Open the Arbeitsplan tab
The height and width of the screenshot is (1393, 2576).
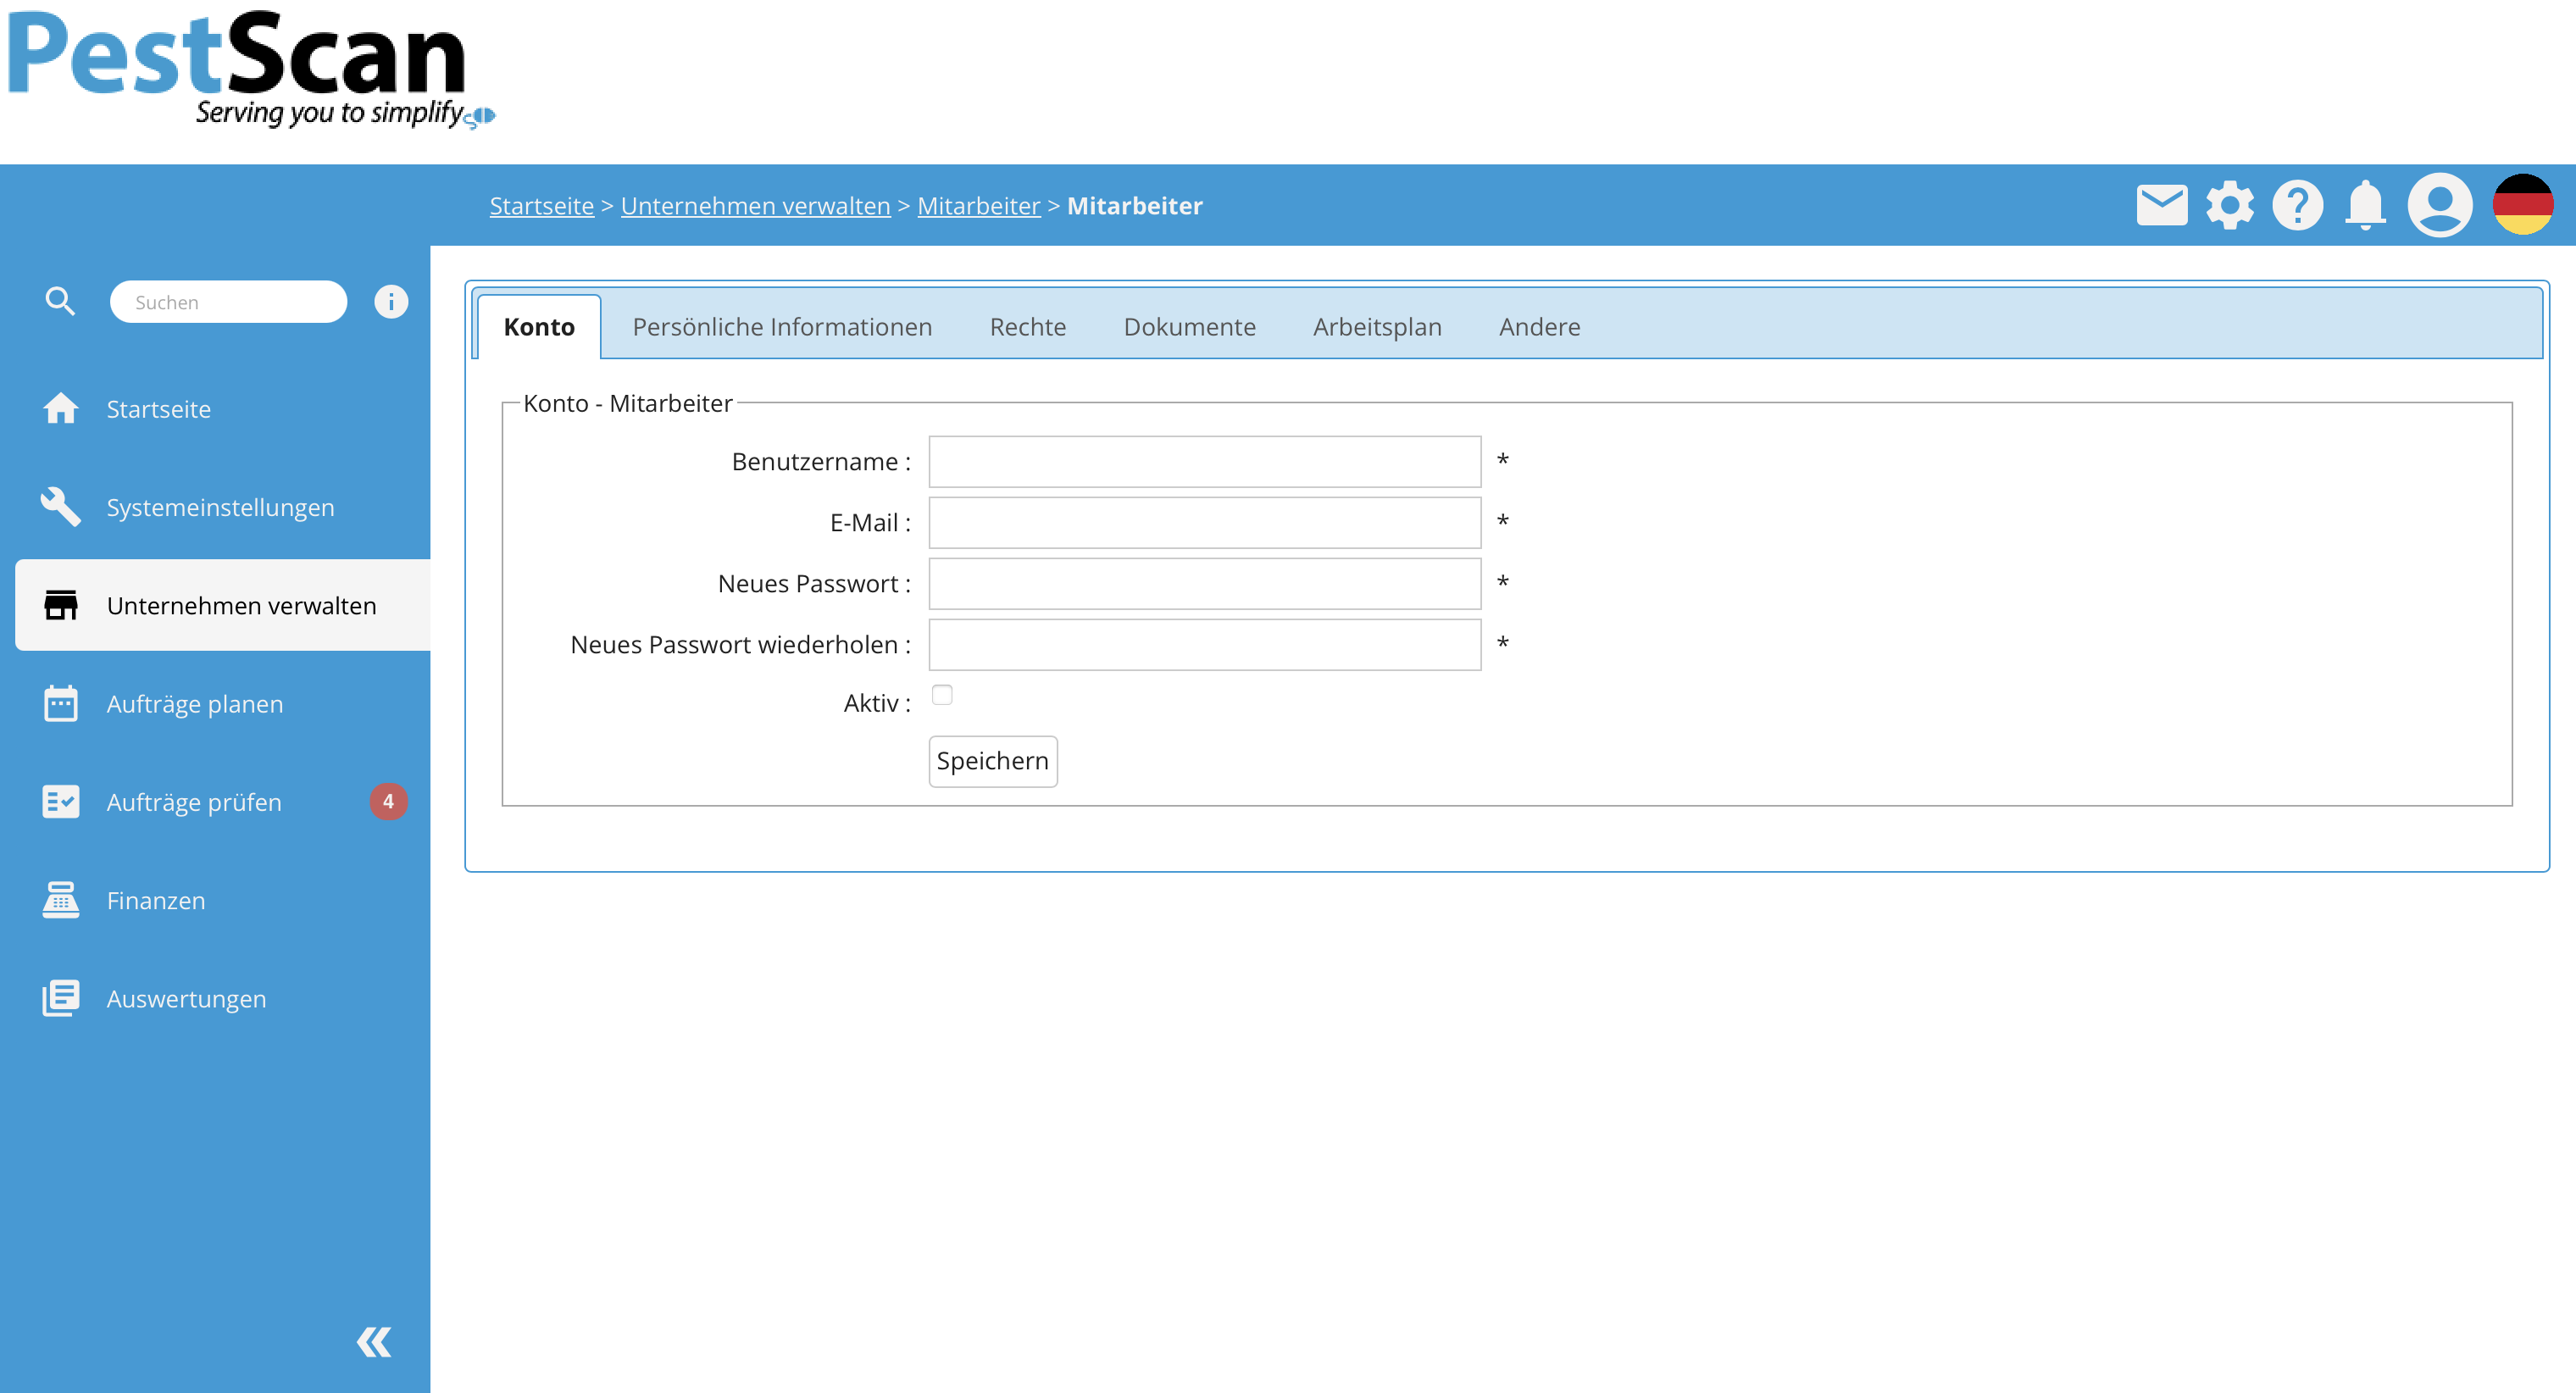(1376, 327)
